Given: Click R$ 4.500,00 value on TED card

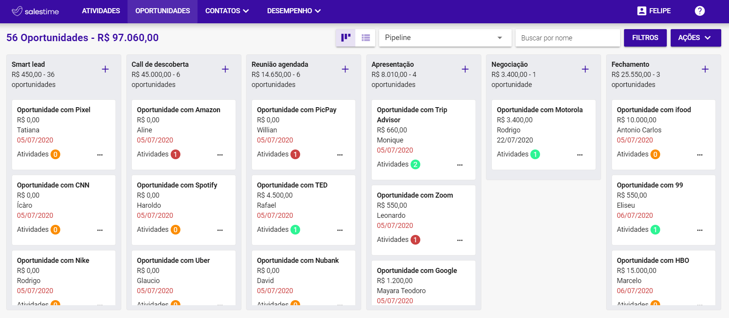Looking at the screenshot, I should tap(275, 195).
